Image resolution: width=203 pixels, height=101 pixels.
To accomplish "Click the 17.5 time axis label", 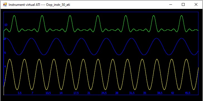I will [x=76, y=93].
